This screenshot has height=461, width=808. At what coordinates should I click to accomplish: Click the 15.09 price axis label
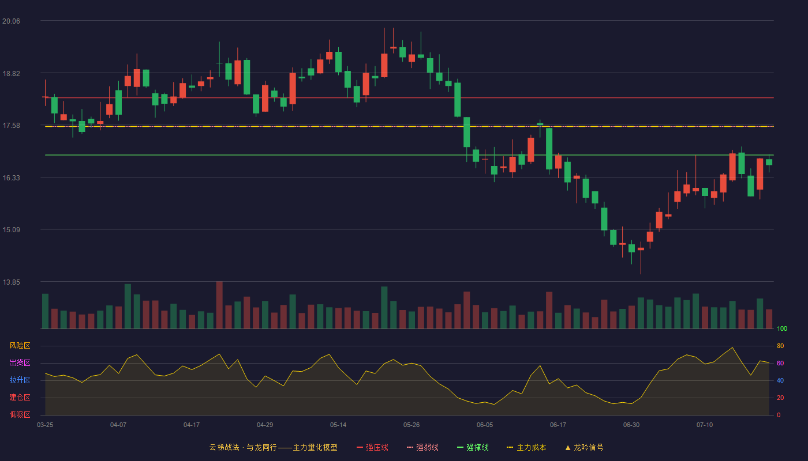coord(11,230)
